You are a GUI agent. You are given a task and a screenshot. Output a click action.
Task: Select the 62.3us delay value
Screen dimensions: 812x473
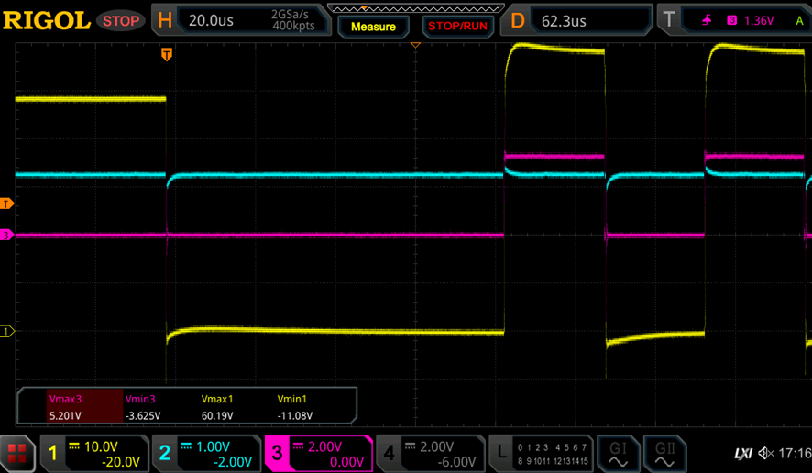pyautogui.click(x=564, y=21)
